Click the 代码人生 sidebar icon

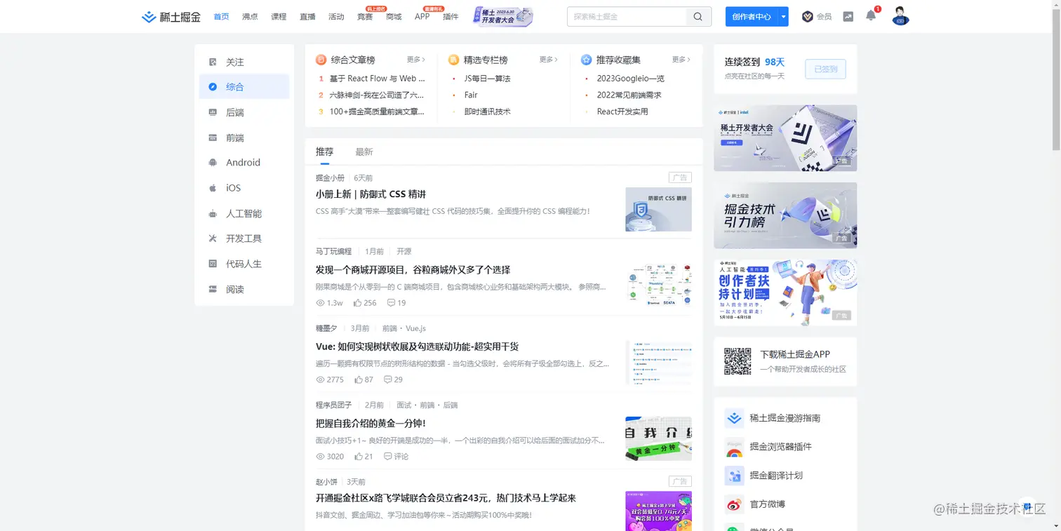coord(213,264)
